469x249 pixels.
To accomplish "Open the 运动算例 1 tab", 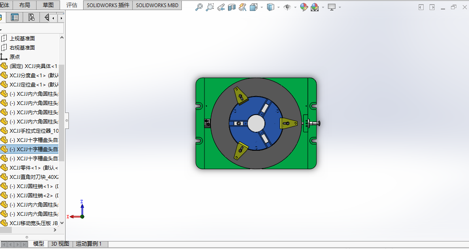I will tap(89, 244).
